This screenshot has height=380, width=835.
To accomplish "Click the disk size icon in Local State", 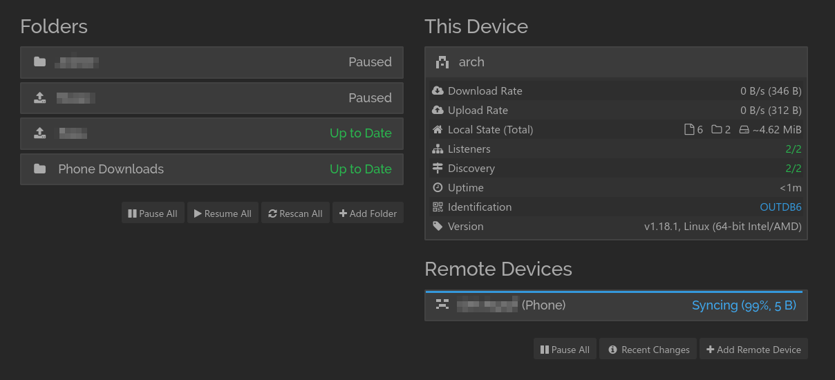I will point(744,130).
